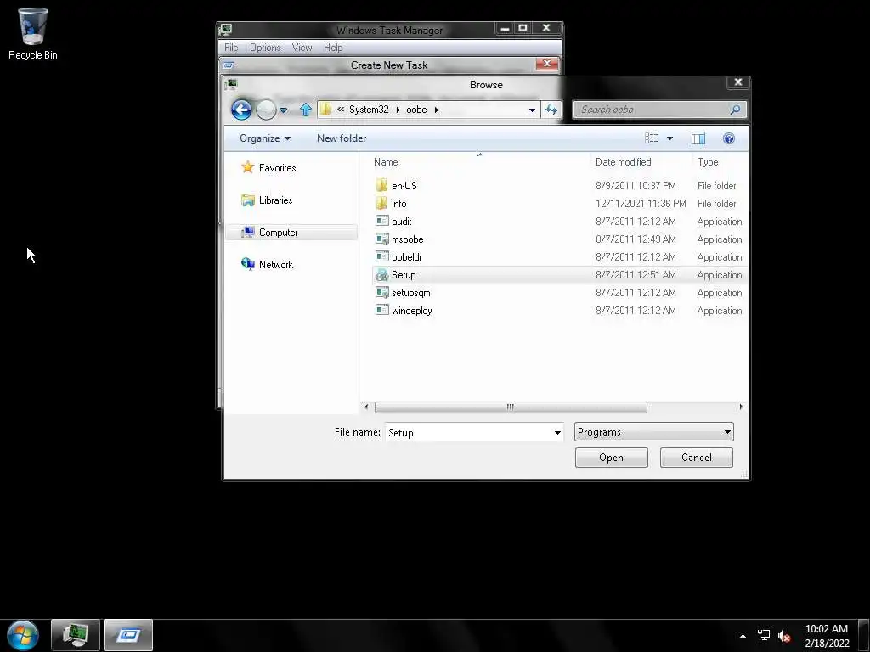Sort by Type column header
This screenshot has height=652, width=870.
tap(708, 162)
